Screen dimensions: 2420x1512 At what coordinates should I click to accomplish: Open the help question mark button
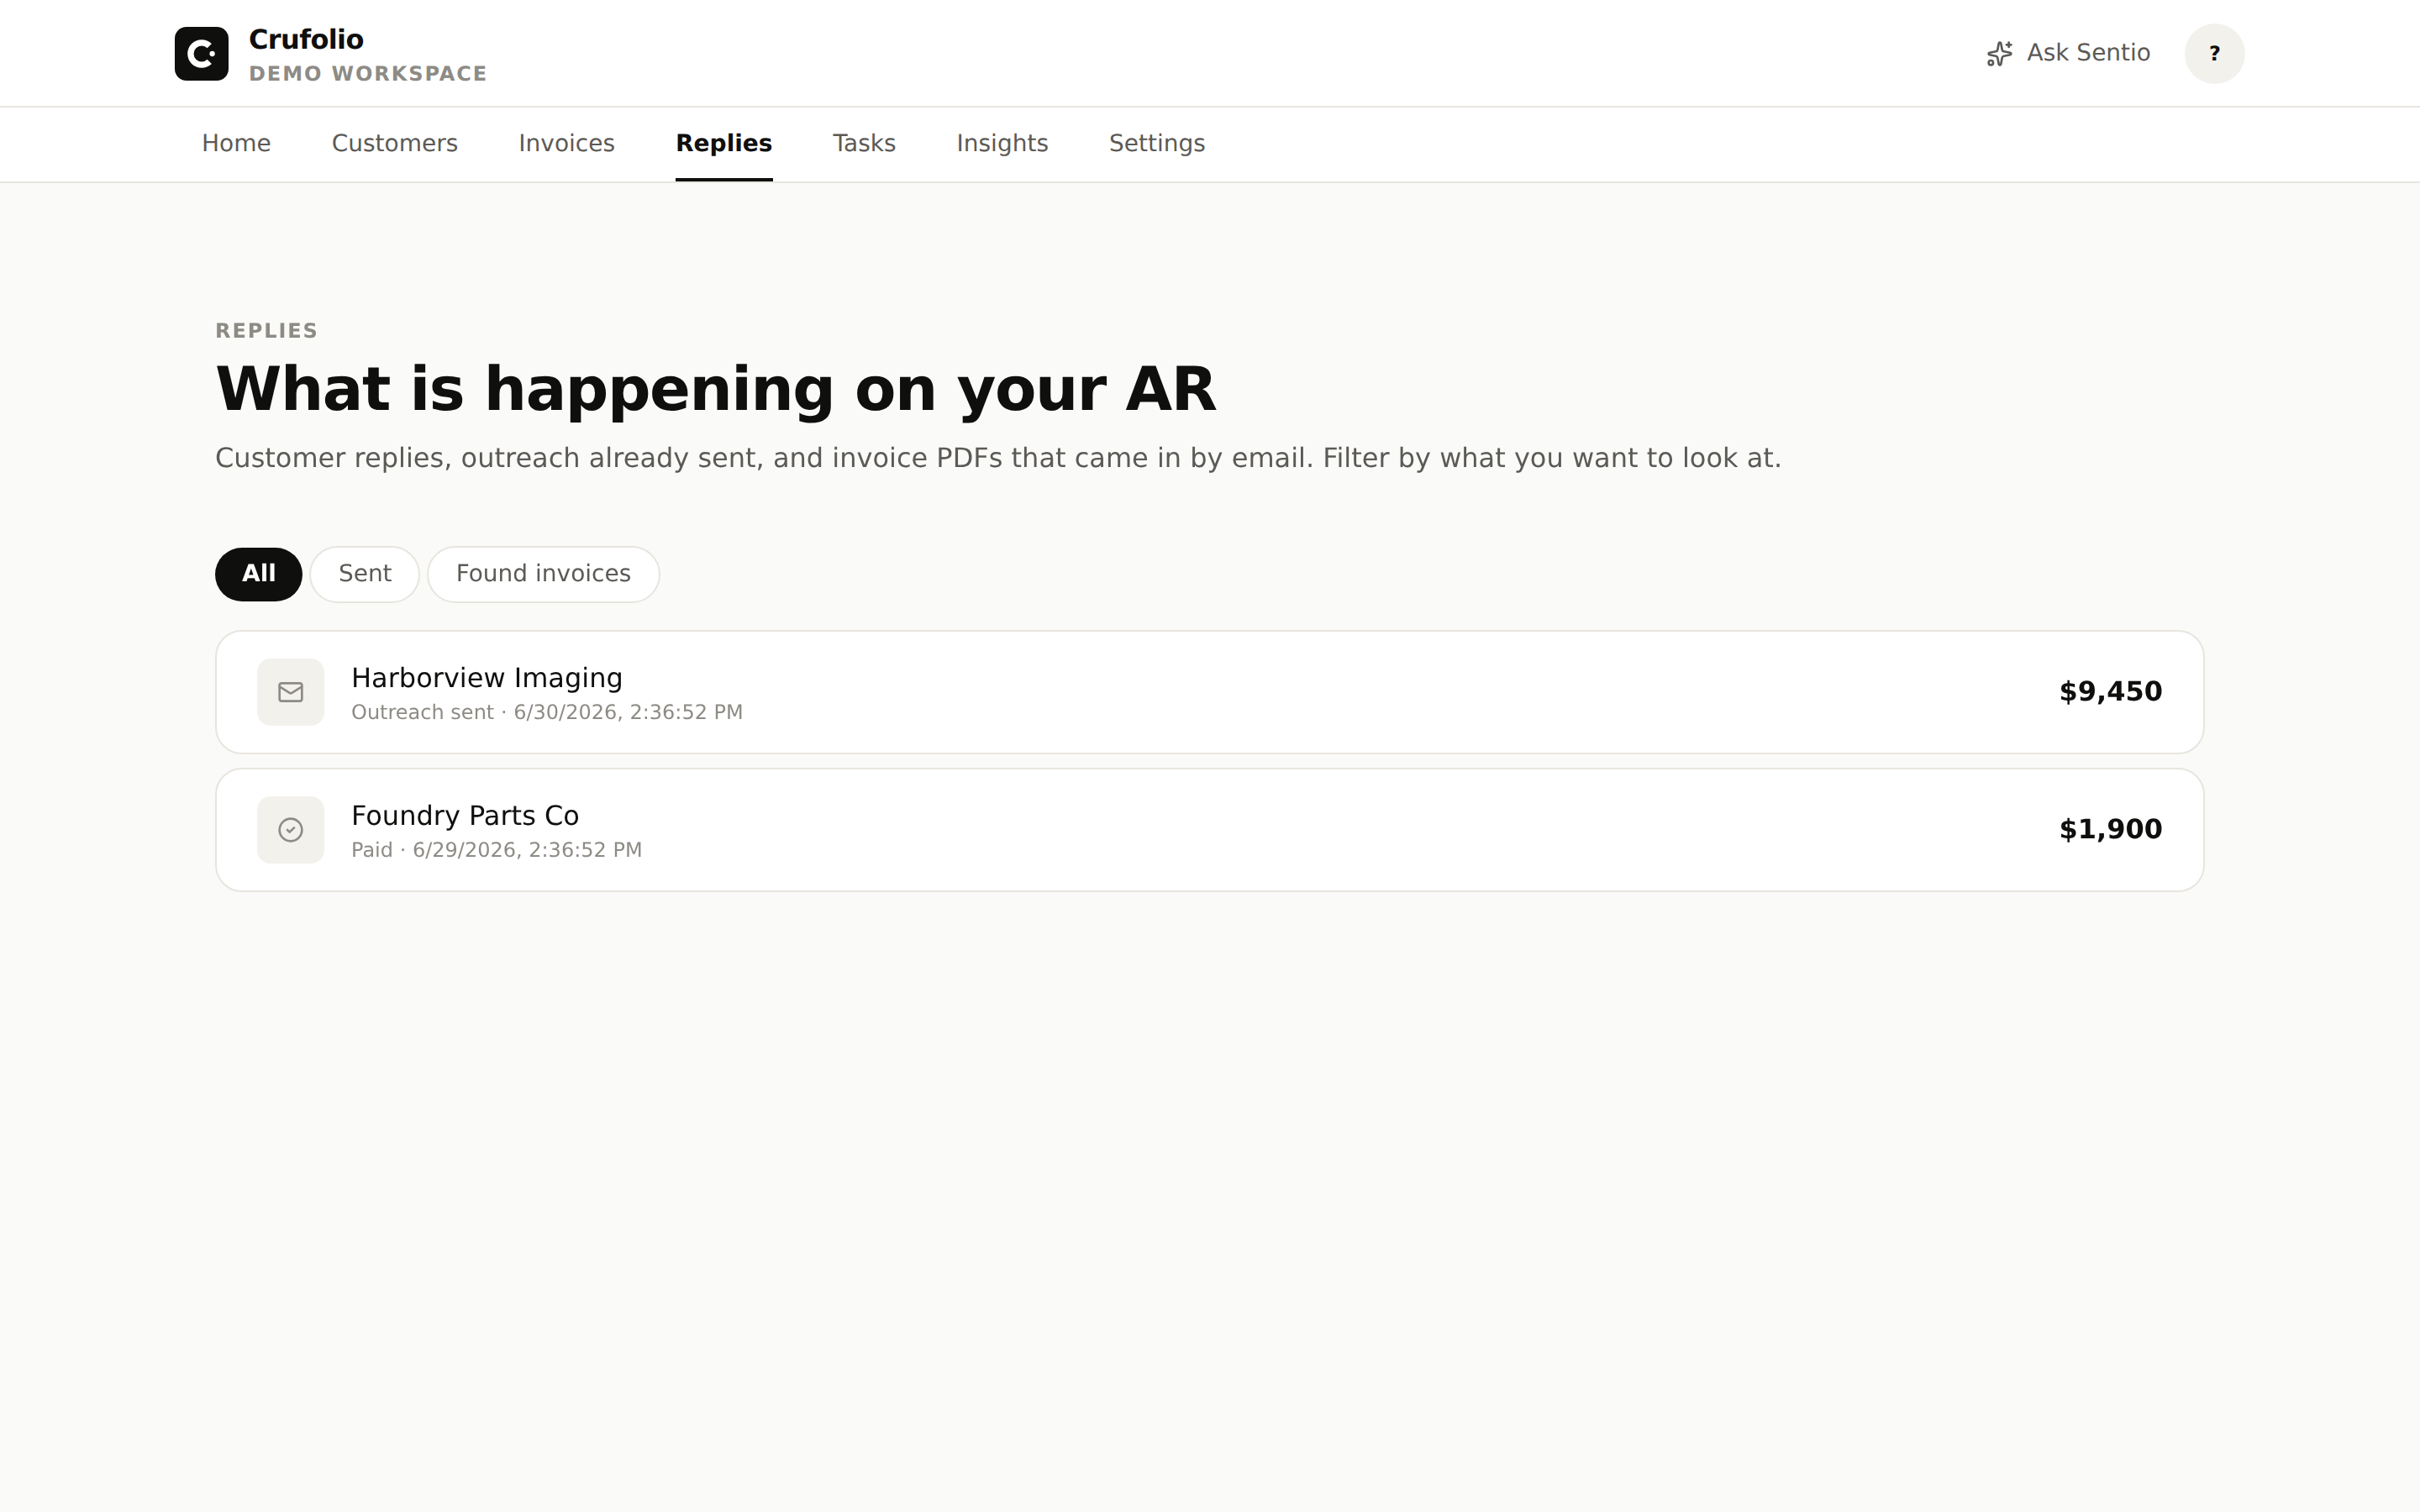(x=2214, y=53)
